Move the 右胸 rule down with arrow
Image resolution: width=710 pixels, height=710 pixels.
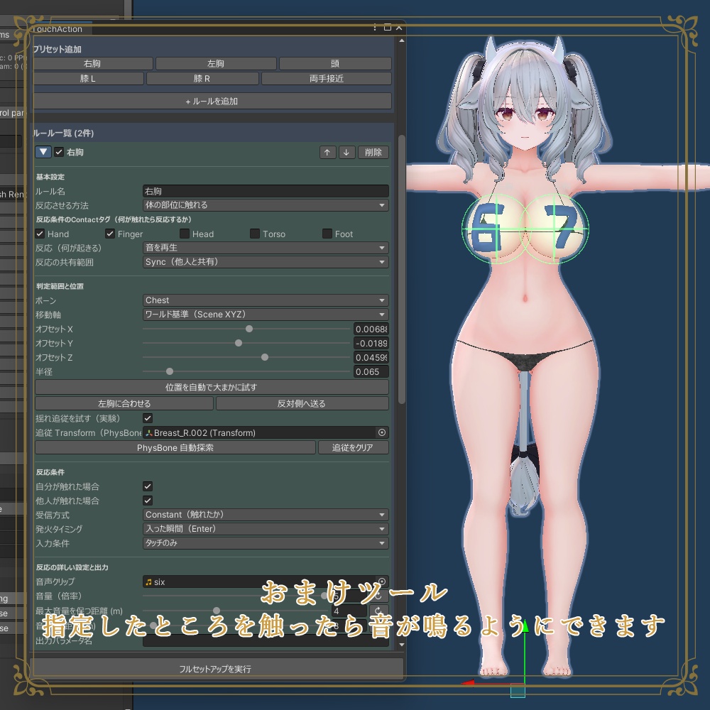coord(346,152)
